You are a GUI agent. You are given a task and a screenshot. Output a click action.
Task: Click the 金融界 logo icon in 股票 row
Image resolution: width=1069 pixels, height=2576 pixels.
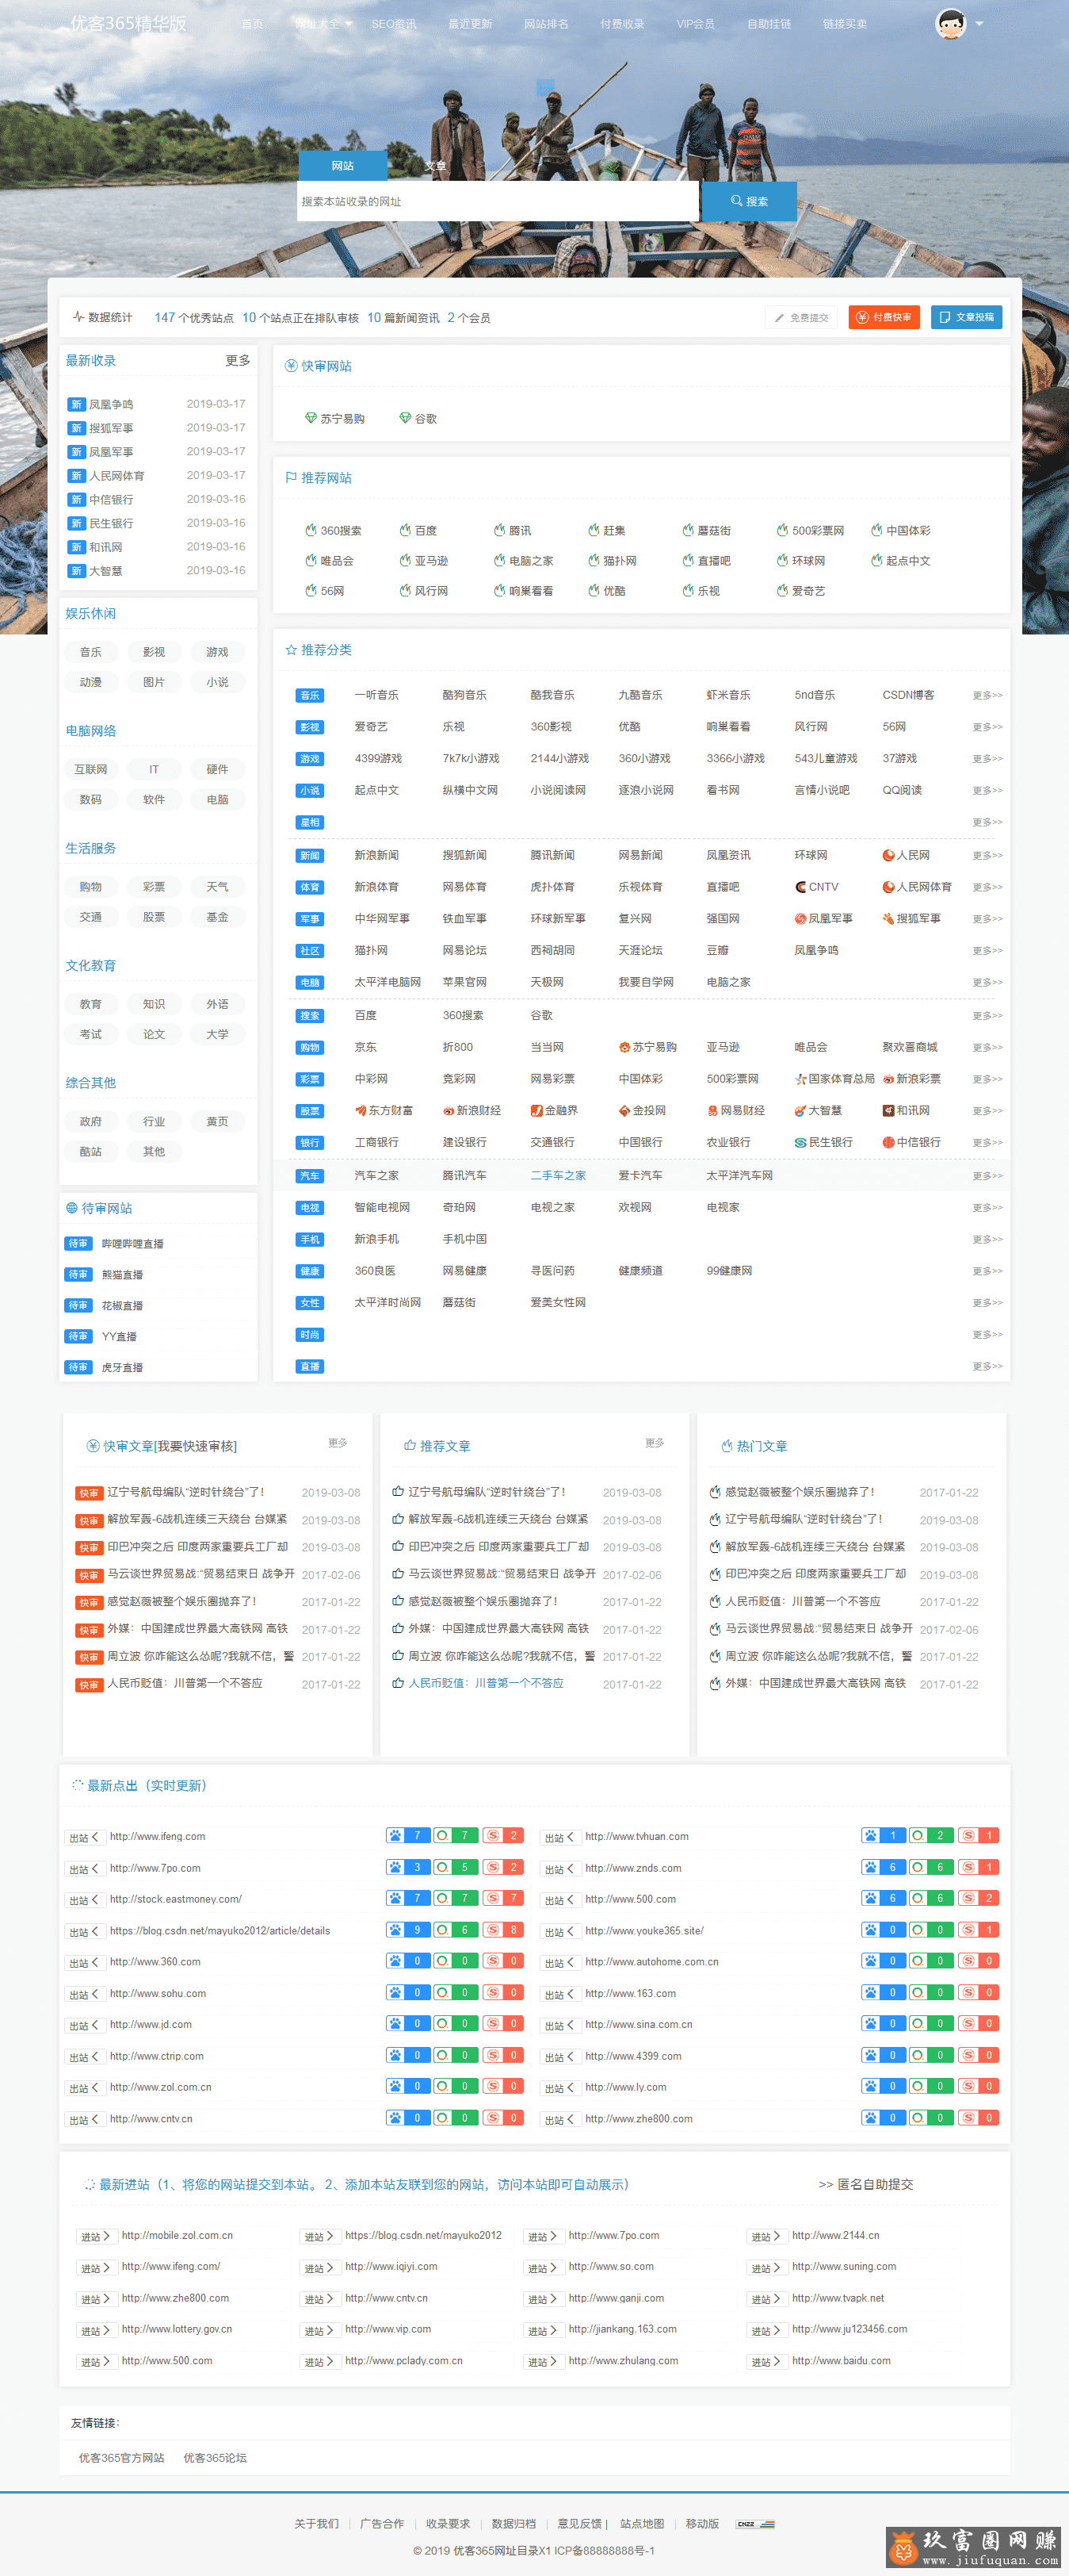[x=536, y=1110]
